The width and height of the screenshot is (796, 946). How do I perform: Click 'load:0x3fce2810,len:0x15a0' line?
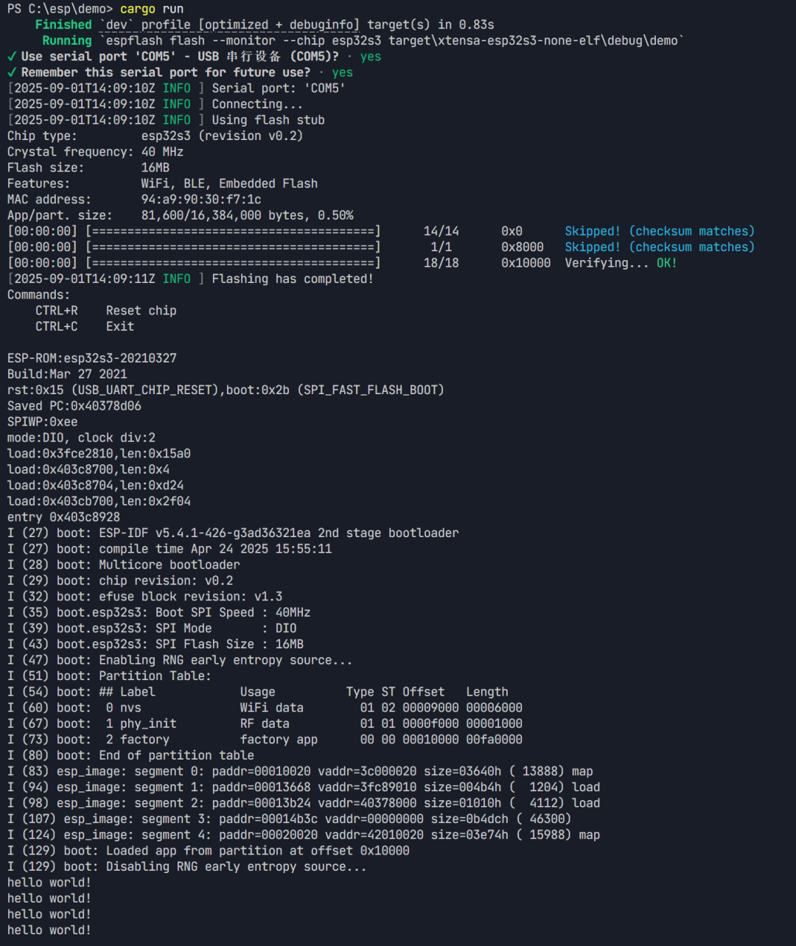99,454
